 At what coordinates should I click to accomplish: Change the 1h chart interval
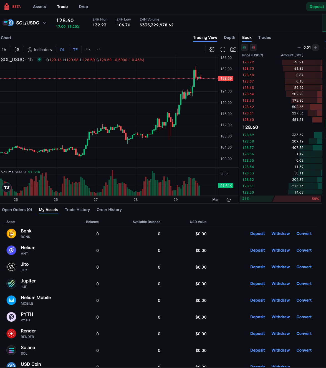tap(4, 50)
